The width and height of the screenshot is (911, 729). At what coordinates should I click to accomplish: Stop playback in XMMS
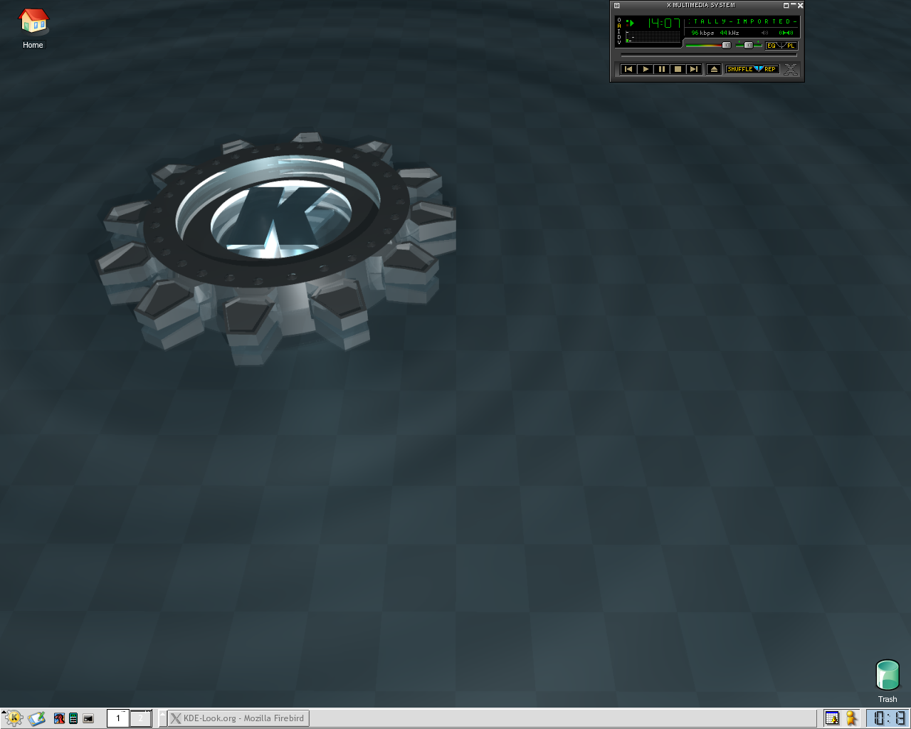(678, 69)
